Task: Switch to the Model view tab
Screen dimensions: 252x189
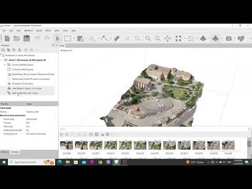Action: coord(62,46)
